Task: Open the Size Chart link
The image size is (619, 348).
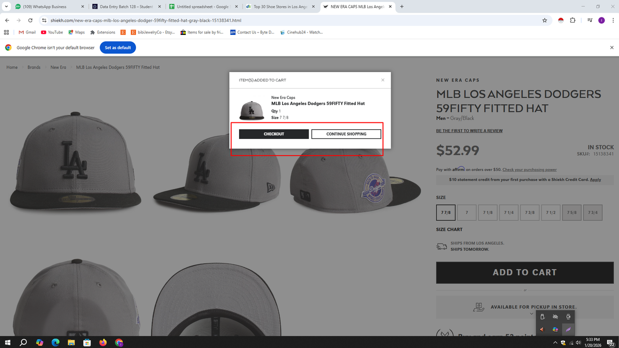Action: (449, 229)
